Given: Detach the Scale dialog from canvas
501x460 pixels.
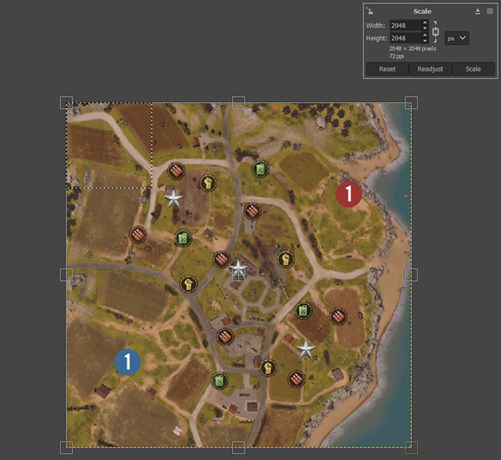Looking at the screenshot, I should 370,12.
